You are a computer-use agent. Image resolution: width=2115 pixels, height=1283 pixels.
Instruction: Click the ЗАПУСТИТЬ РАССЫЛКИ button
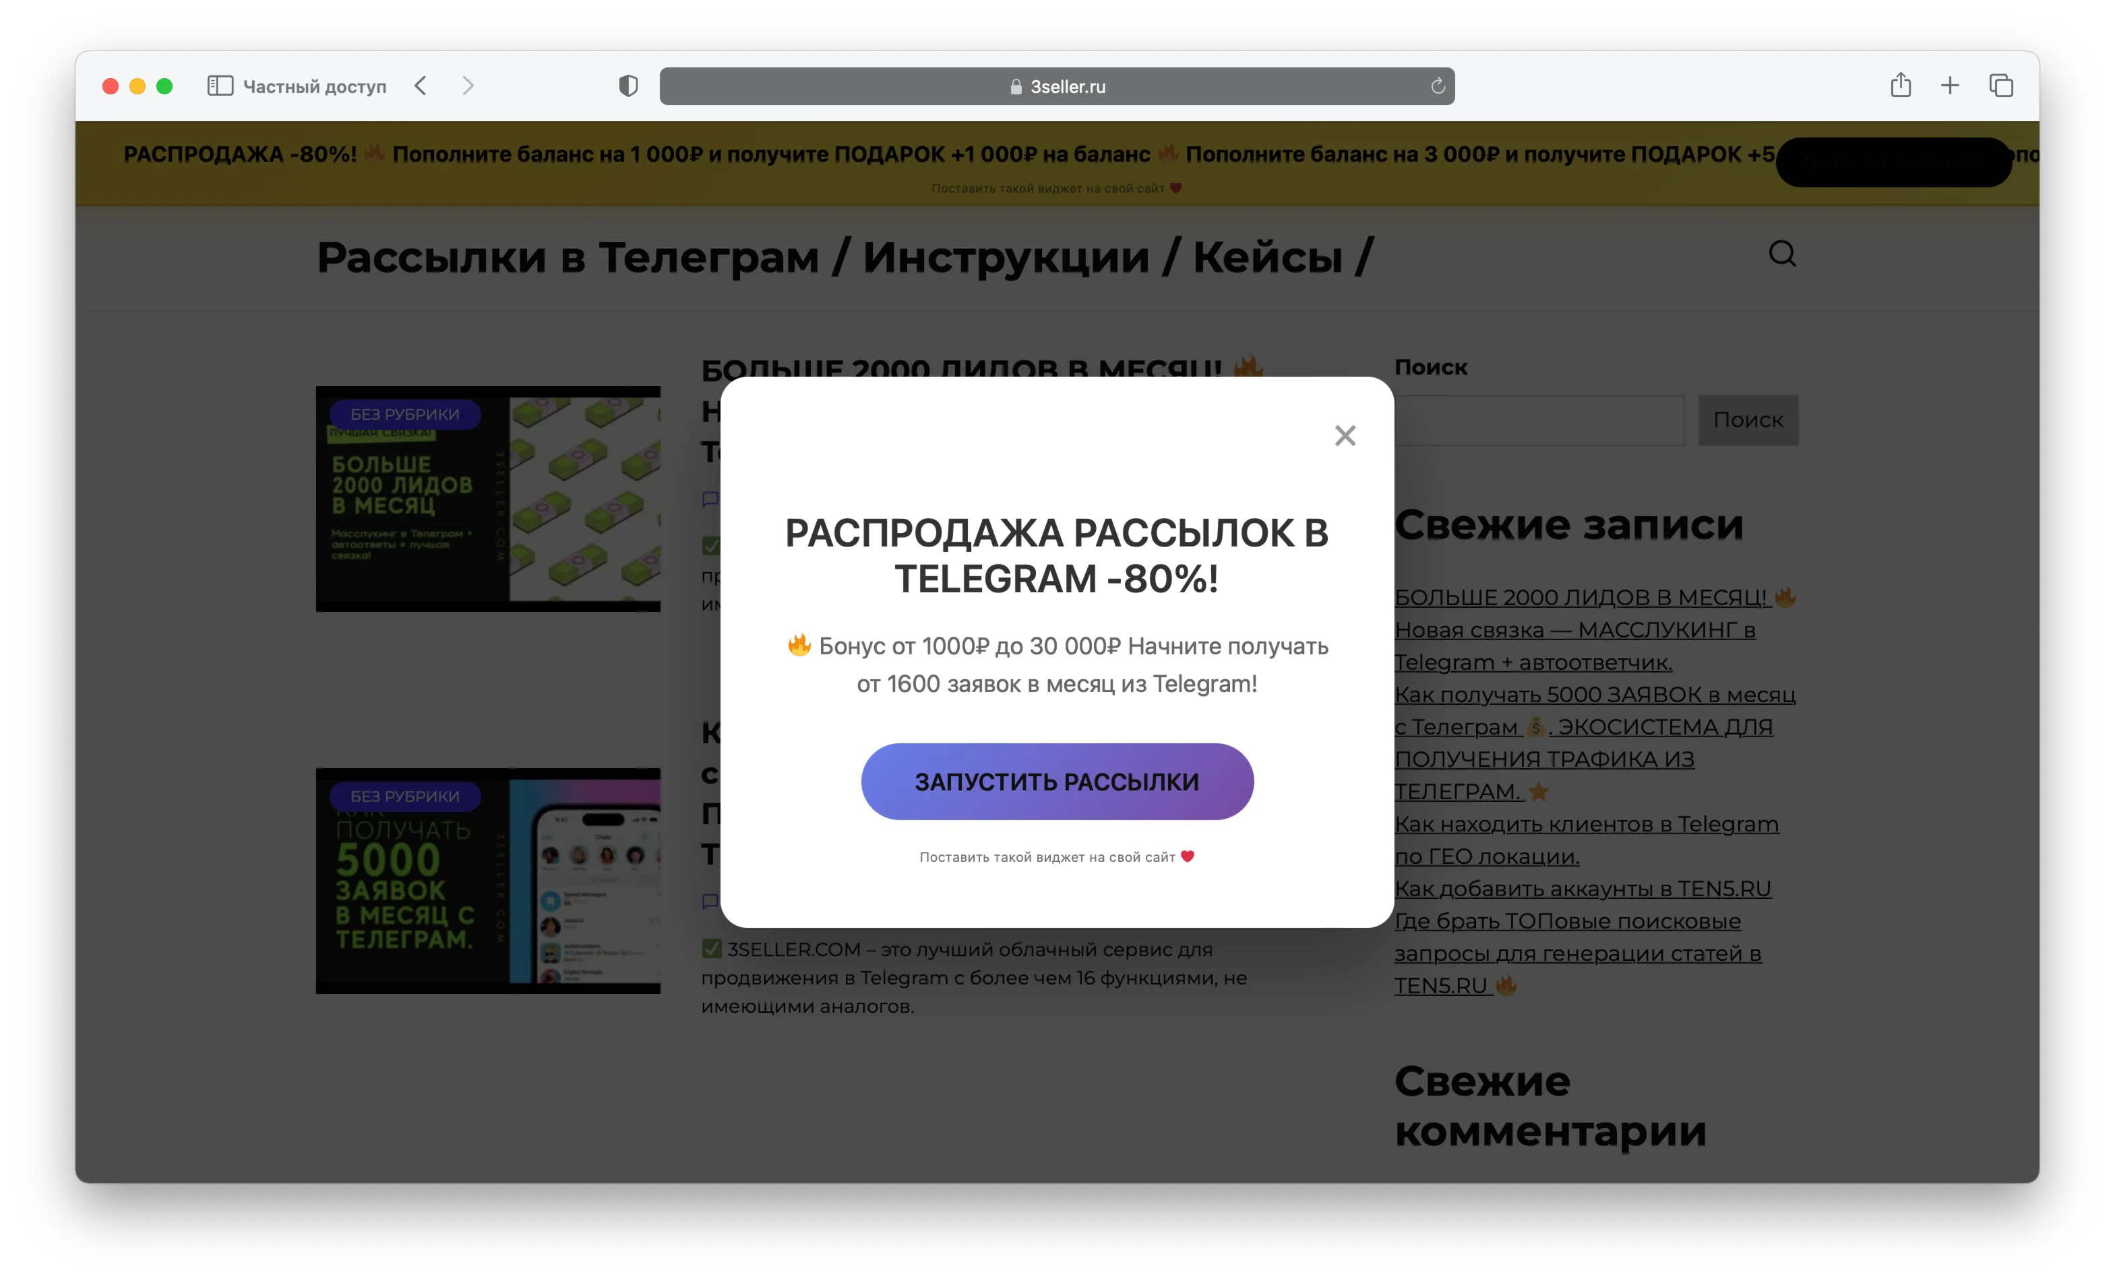click(1057, 781)
